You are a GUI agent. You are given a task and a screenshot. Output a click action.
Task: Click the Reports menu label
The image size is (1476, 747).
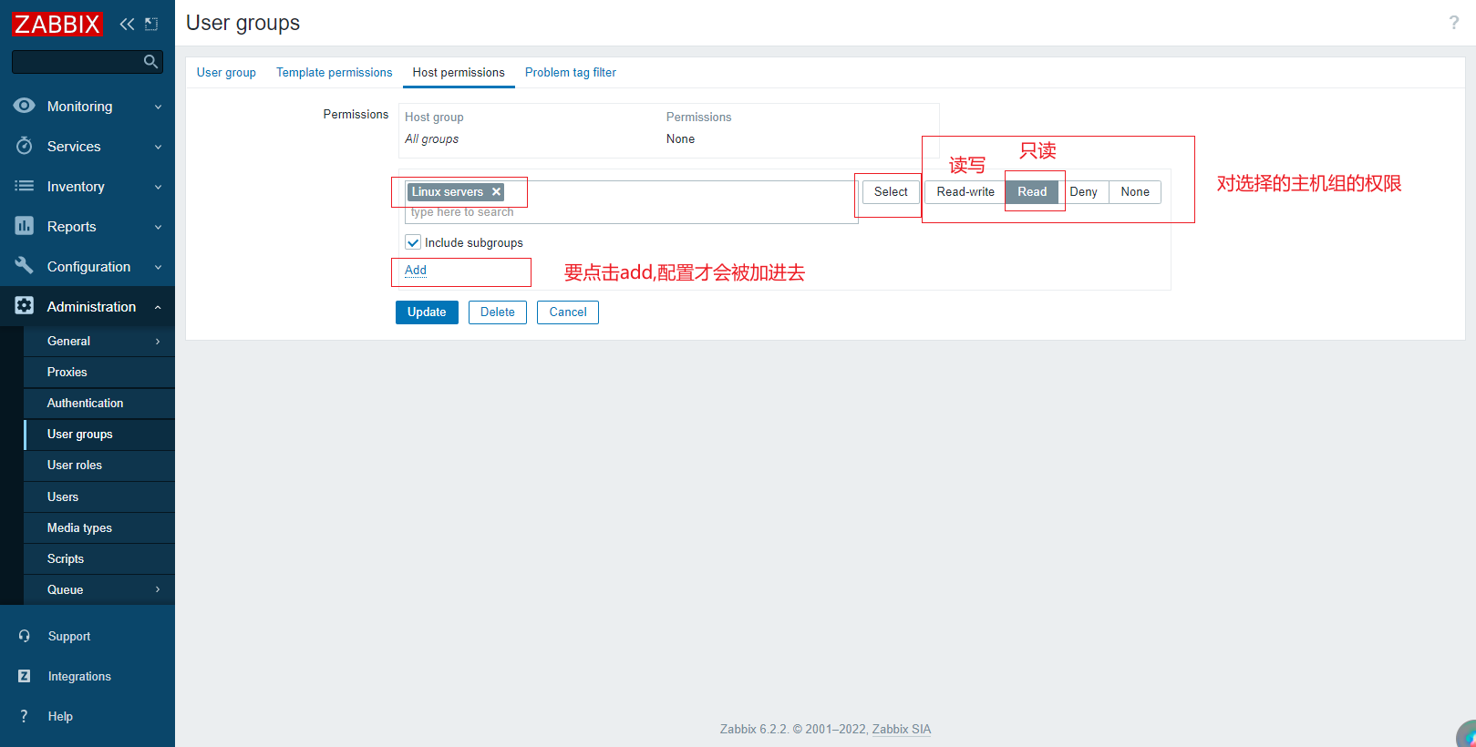72,226
